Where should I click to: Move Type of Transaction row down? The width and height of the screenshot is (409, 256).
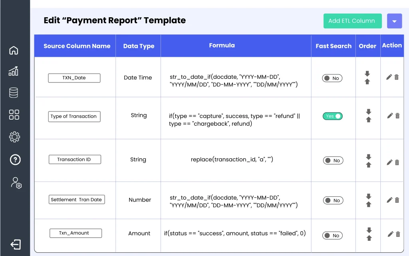pyautogui.click(x=368, y=112)
